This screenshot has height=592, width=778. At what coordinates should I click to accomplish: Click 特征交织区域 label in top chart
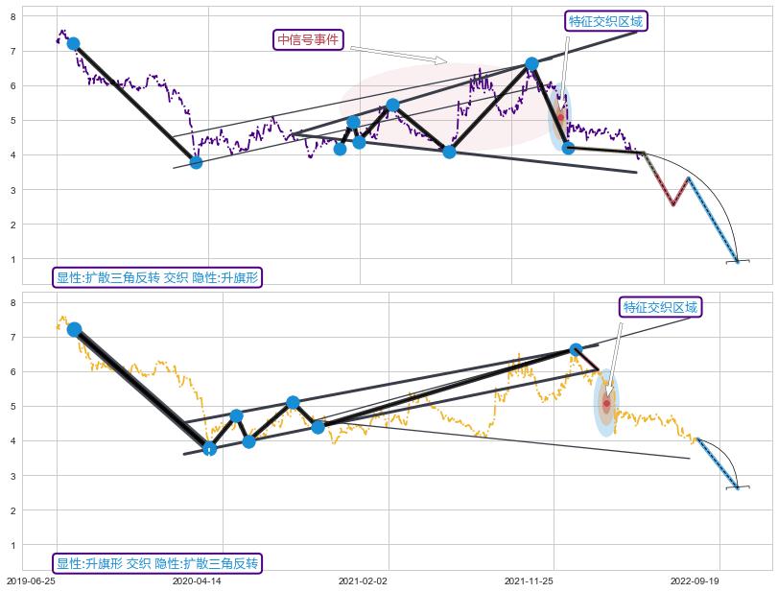click(606, 21)
